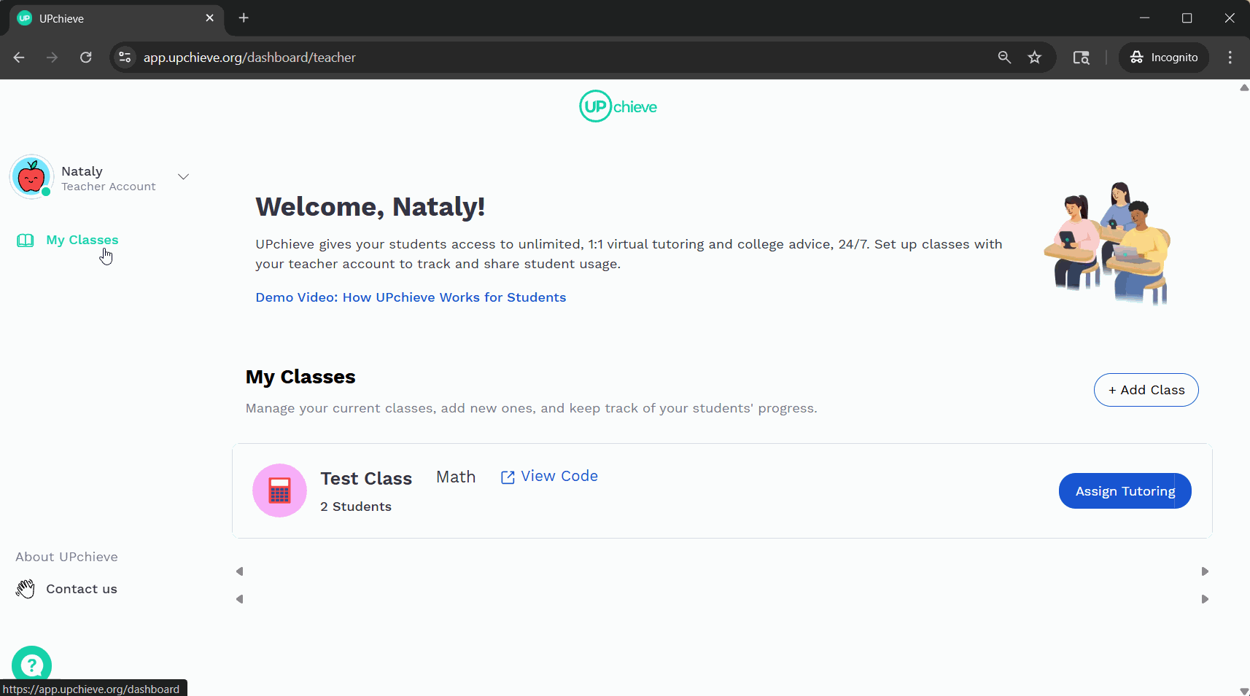Minimize the browser window
The width and height of the screenshot is (1250, 696).
[x=1144, y=18]
